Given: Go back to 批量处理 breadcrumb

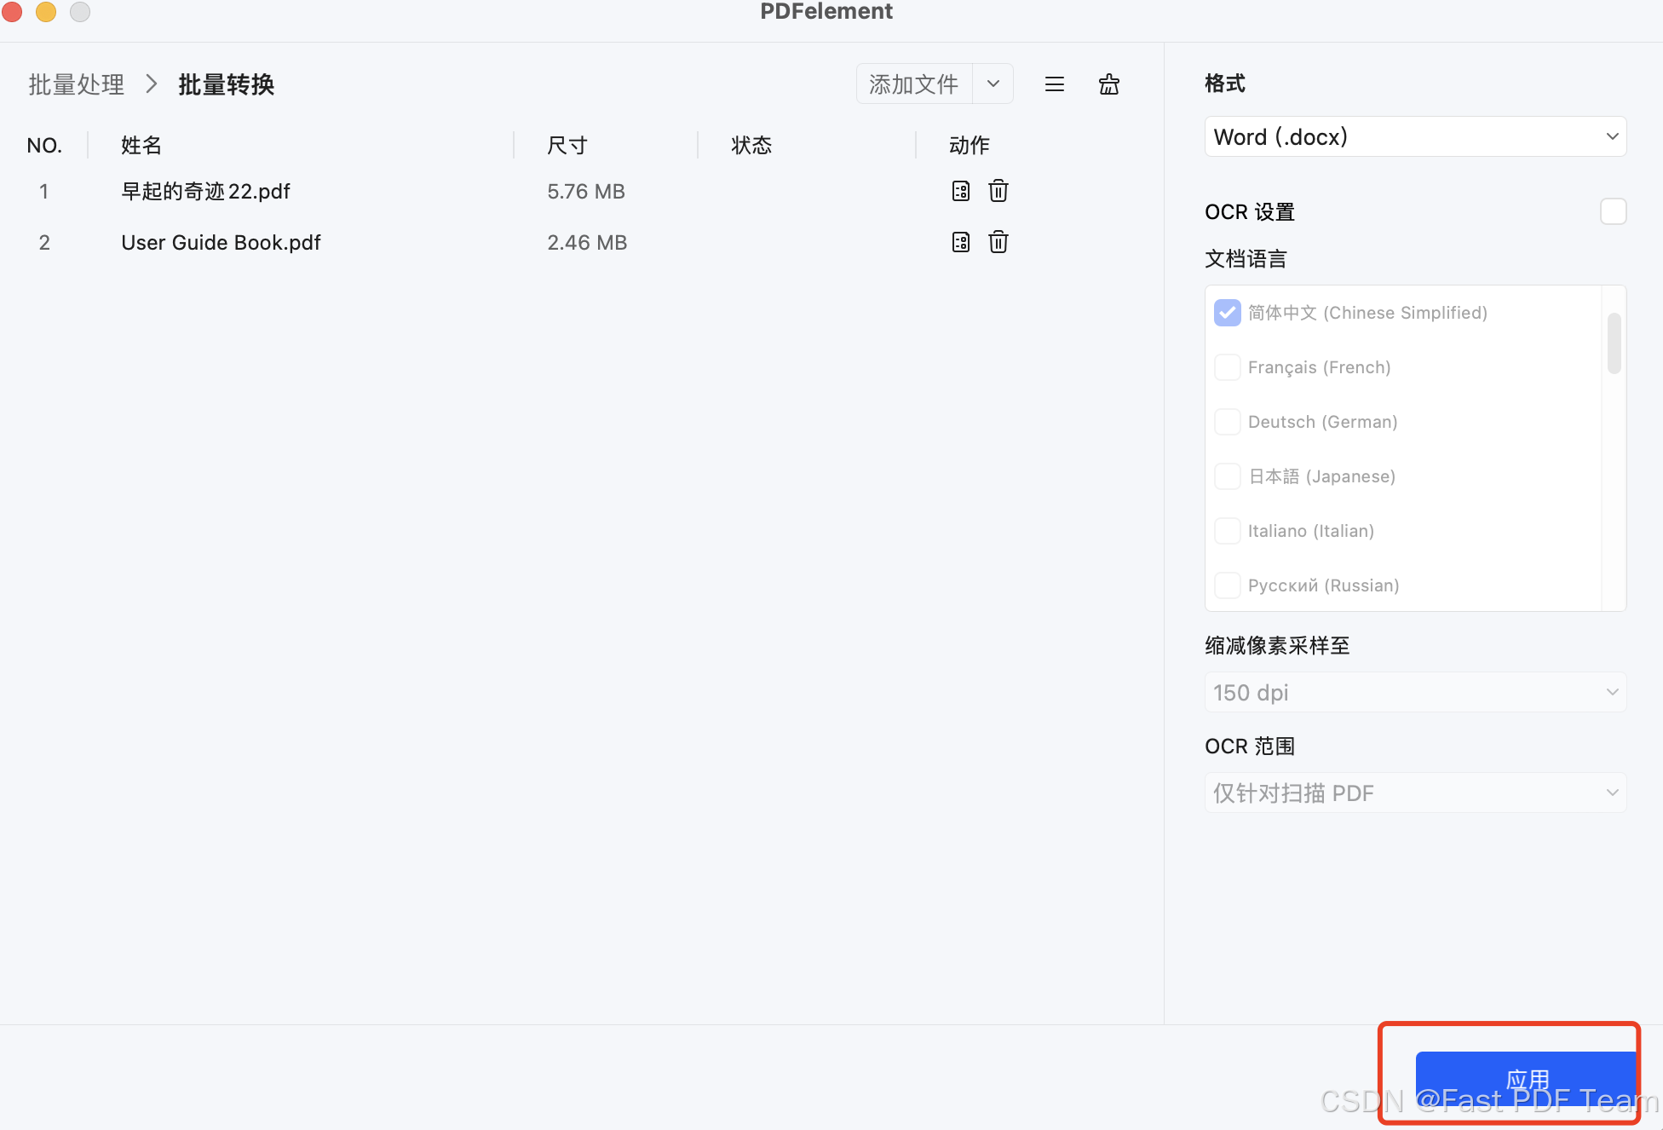Looking at the screenshot, I should (x=77, y=84).
